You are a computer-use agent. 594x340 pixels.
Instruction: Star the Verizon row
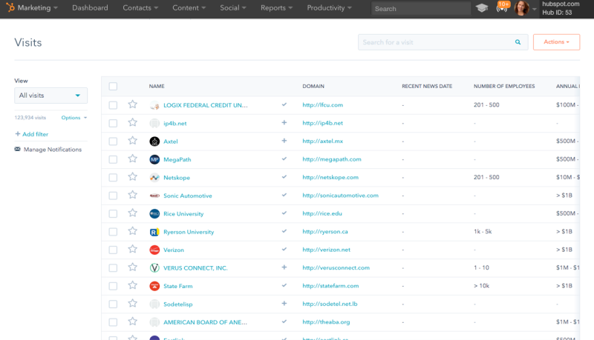coord(132,249)
